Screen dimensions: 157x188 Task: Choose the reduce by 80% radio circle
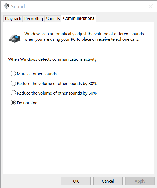pyautogui.click(x=13, y=83)
